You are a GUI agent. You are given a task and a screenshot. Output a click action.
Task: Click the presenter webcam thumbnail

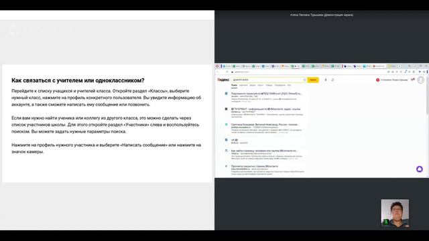(x=395, y=213)
